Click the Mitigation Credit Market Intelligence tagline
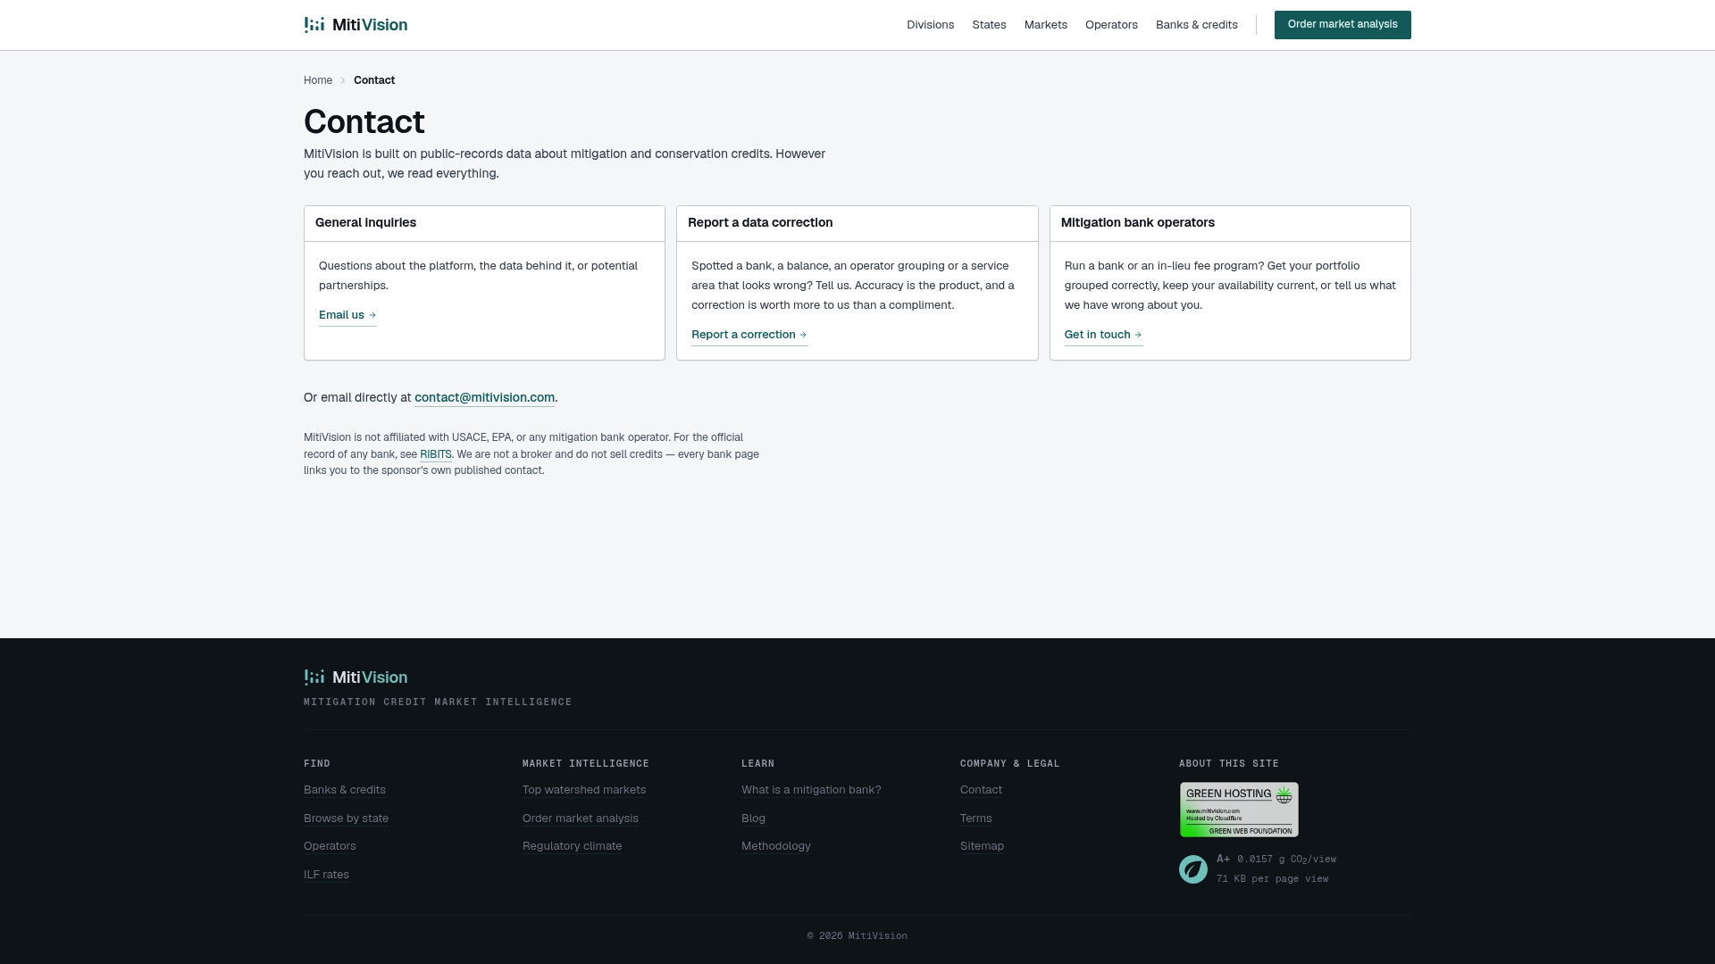1715x964 pixels. pos(438,702)
